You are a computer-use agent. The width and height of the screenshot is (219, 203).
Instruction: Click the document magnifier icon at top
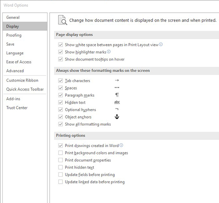click(x=62, y=20)
